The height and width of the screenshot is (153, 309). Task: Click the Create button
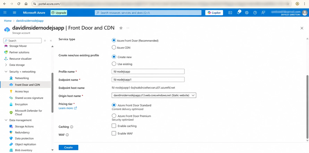pyautogui.click(x=68, y=148)
